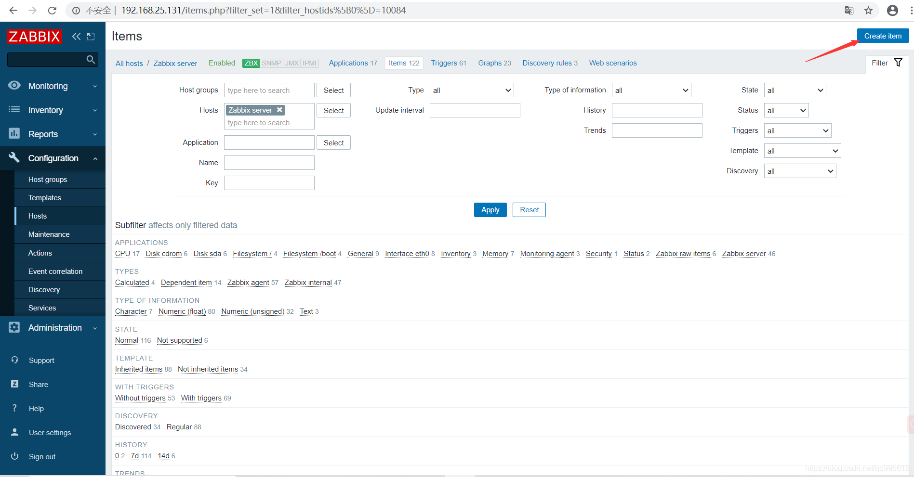Toggle kiosk/hide sidebar icon
Screen dimensions: 914x477
(91, 37)
